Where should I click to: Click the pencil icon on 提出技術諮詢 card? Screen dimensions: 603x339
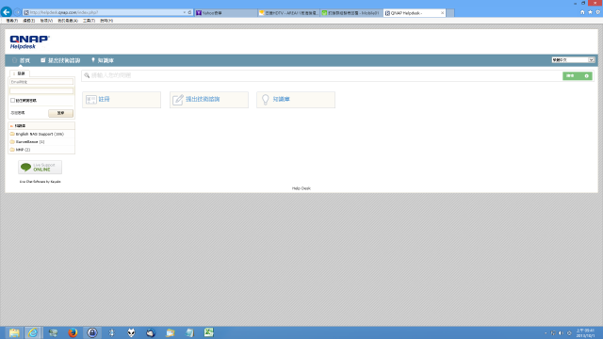pos(178,100)
